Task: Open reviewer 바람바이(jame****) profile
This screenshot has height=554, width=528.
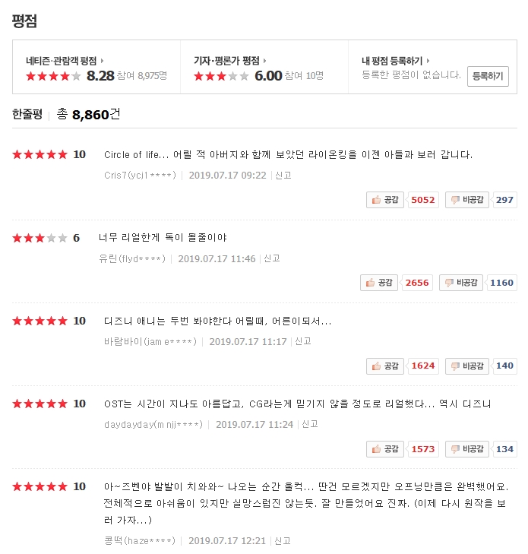Action: tap(150, 342)
